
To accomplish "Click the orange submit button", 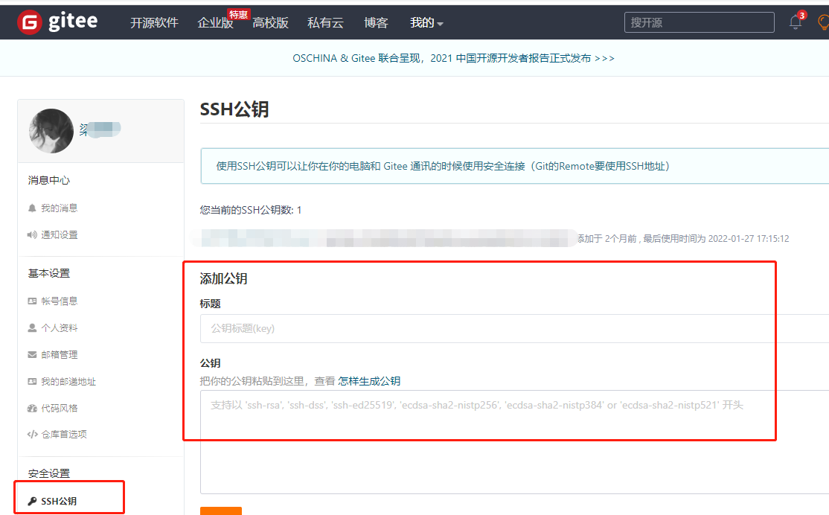I will (x=221, y=511).
